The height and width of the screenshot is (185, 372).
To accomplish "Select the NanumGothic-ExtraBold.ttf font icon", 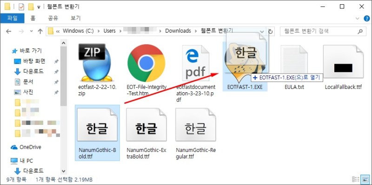I will [x=146, y=124].
